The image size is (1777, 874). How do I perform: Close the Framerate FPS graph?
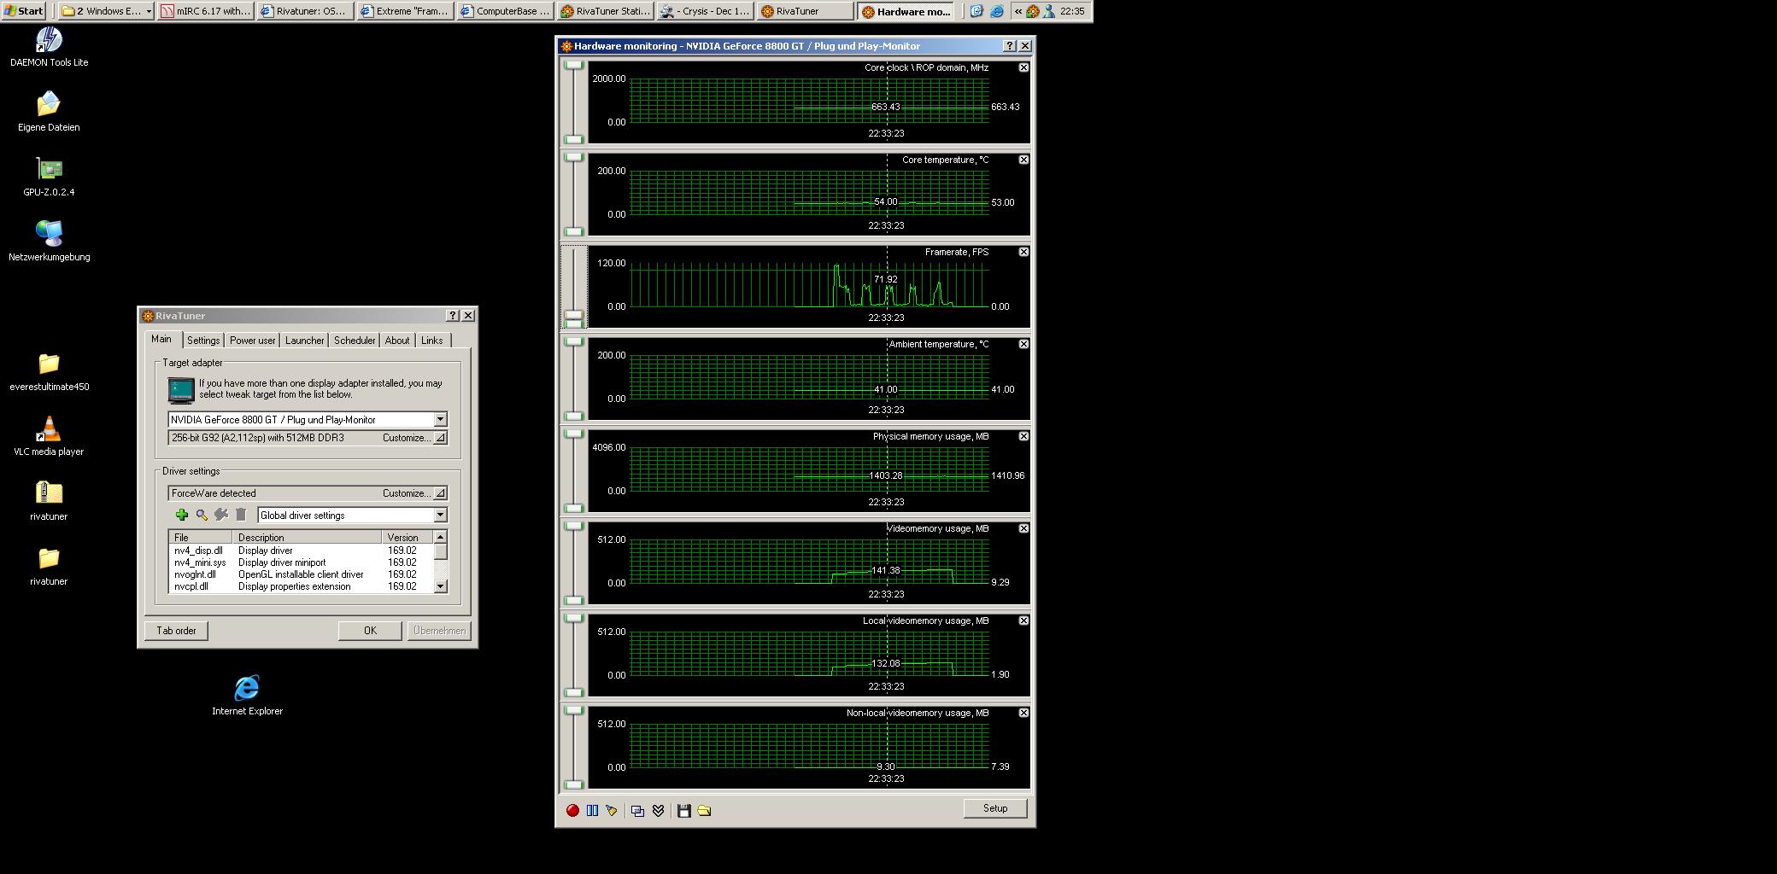pyautogui.click(x=1023, y=252)
